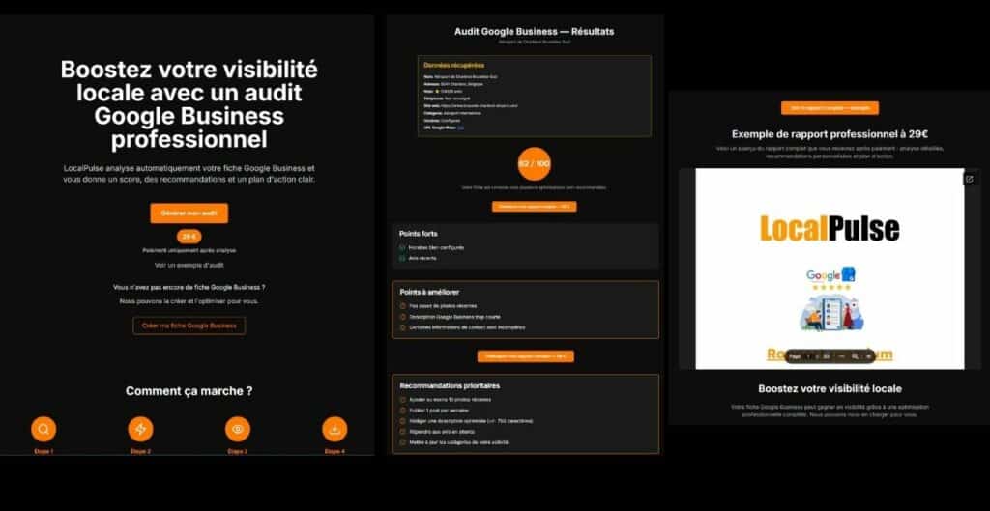Click the zoom out minus in PDF toolbar
Image resolution: width=990 pixels, height=511 pixels.
coord(841,356)
